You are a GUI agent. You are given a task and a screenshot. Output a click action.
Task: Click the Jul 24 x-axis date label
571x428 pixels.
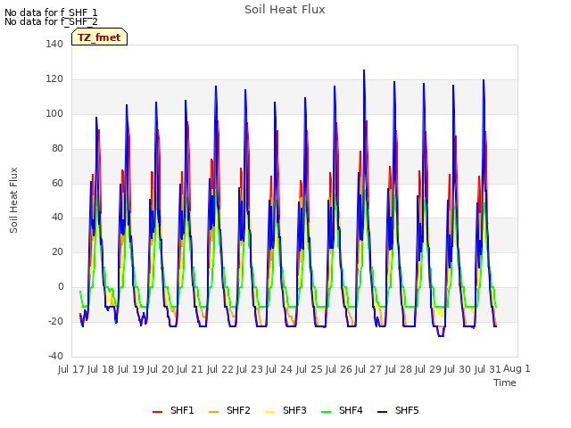279,369
